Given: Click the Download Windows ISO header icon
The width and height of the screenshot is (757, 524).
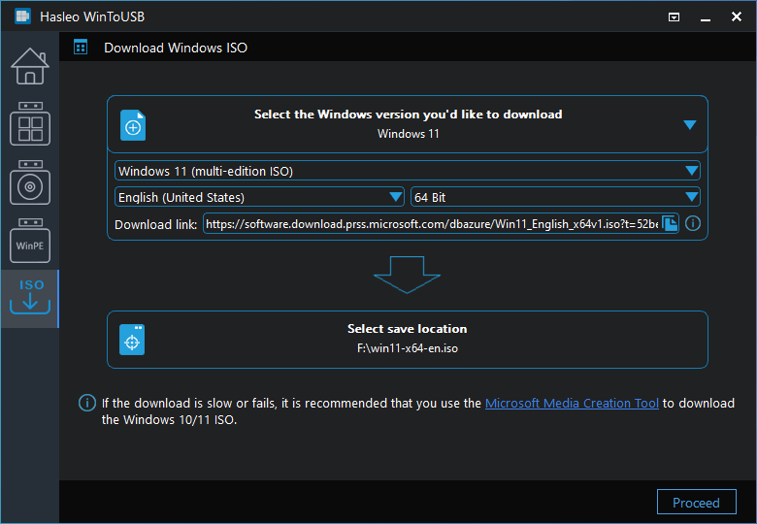Looking at the screenshot, I should click(81, 48).
